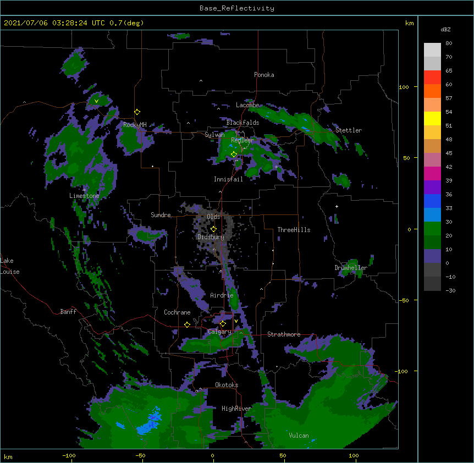The height and width of the screenshot is (463, 474).
Task: Click the white plus marker north of Drumheller
Action: tap(337, 206)
